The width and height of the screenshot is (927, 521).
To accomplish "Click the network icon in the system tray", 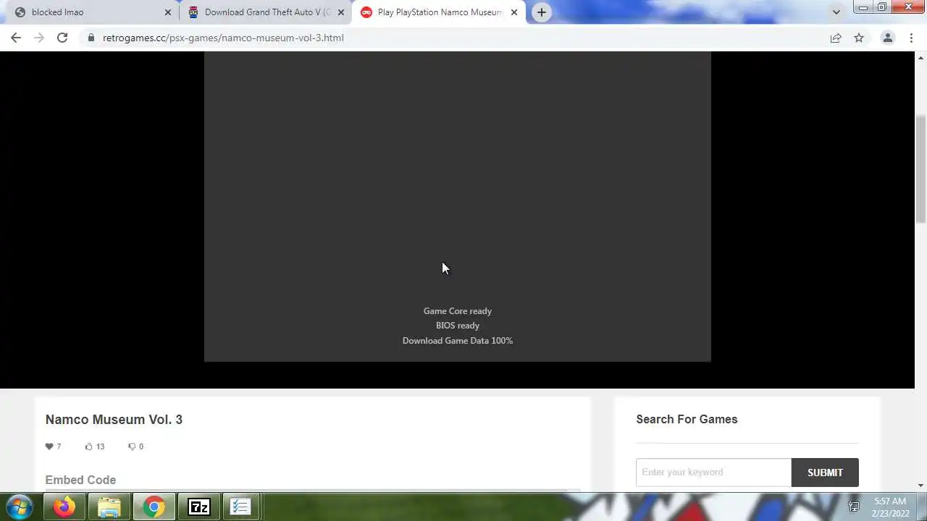I will tap(854, 507).
